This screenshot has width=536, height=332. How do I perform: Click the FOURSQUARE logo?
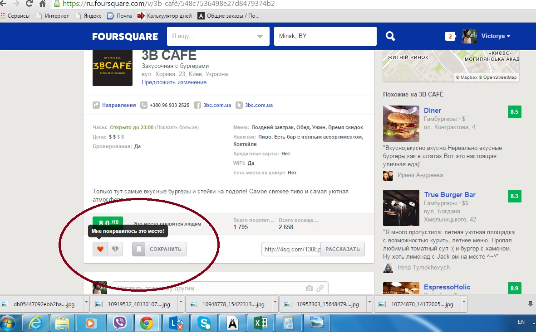(125, 37)
